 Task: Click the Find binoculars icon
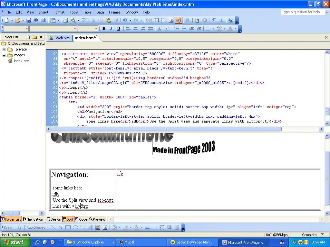(36, 20)
